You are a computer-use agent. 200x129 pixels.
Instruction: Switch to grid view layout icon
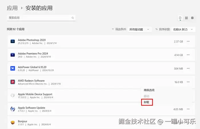click(186, 18)
